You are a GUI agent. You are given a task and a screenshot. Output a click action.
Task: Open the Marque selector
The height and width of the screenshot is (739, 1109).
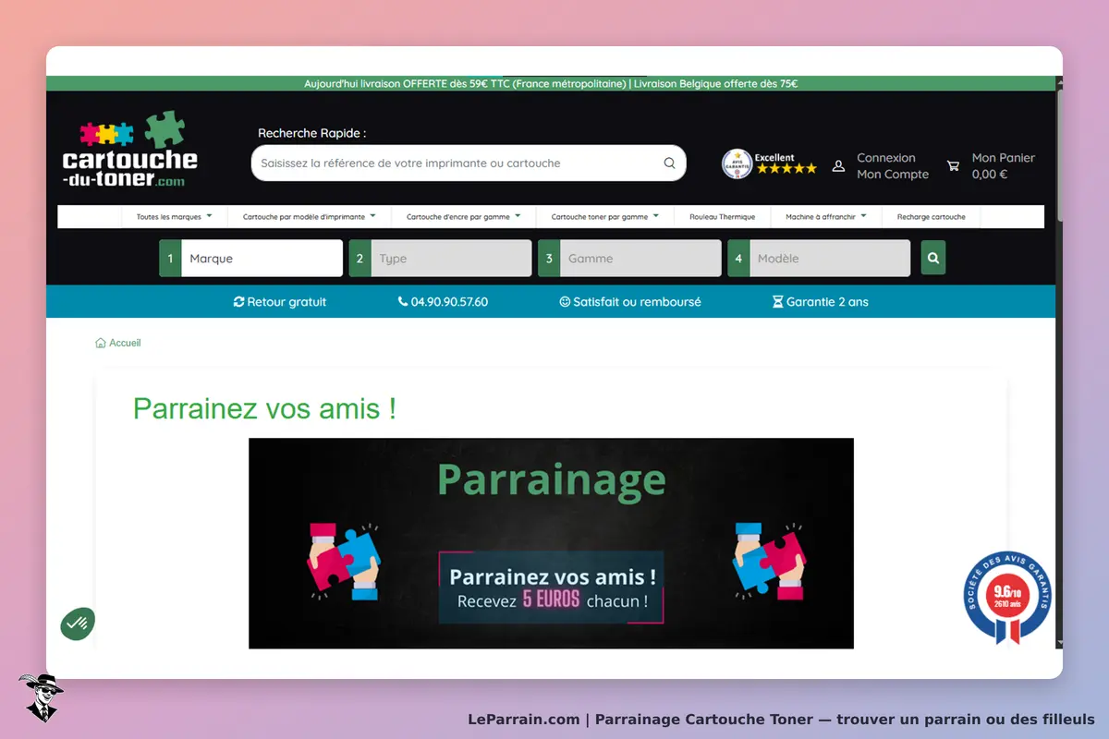pos(262,259)
